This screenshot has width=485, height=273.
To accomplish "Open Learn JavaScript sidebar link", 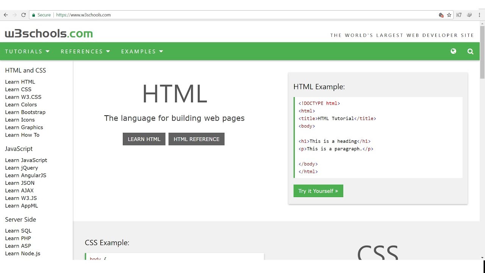I will point(26,160).
